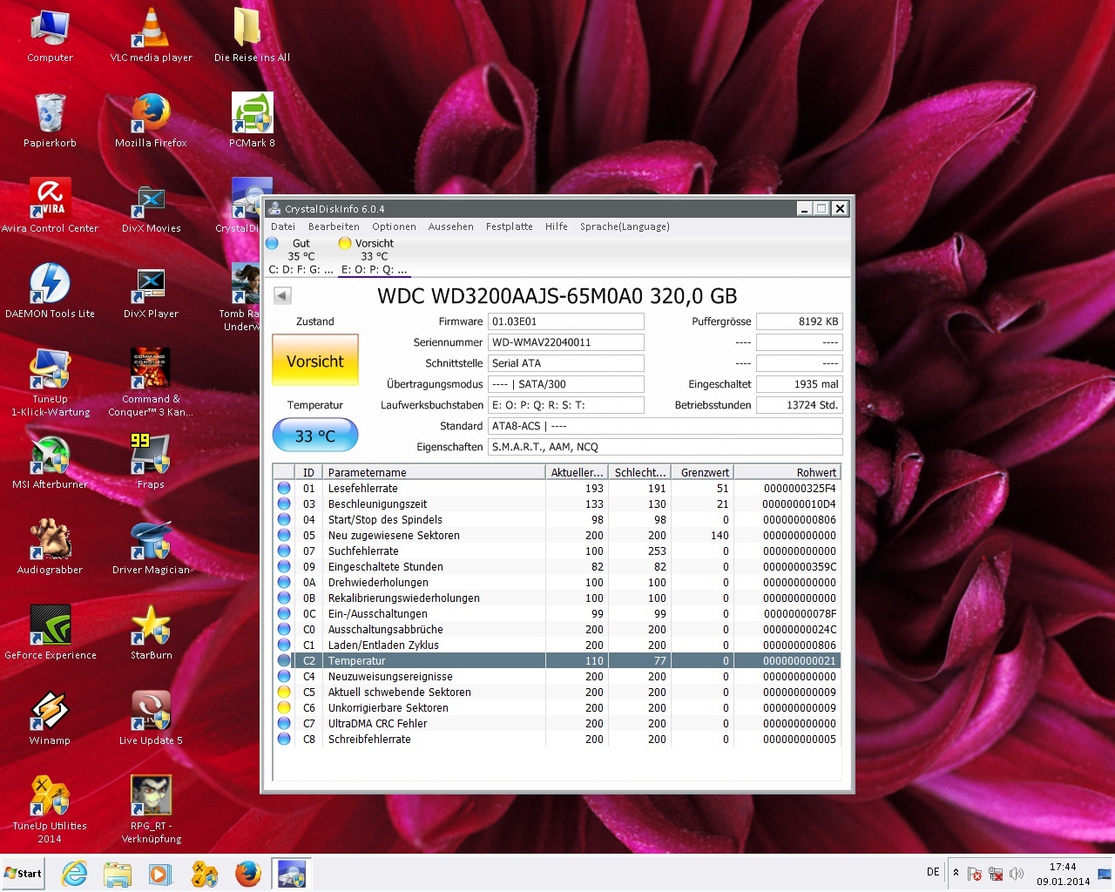Click the TuneUp icon in the taskbar
Image resolution: width=1115 pixels, height=892 pixels.
click(x=205, y=873)
